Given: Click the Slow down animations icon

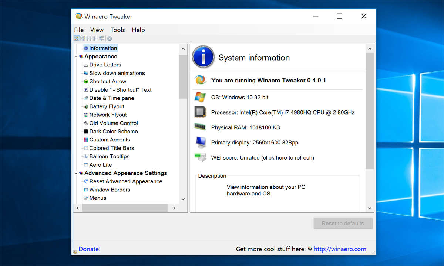Looking at the screenshot, I should [x=86, y=73].
